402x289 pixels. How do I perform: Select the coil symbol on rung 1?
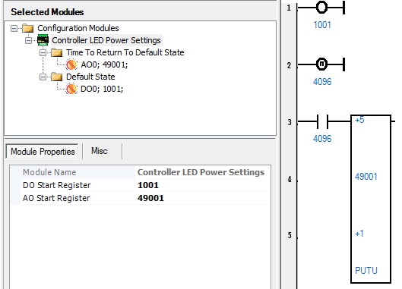pos(321,8)
